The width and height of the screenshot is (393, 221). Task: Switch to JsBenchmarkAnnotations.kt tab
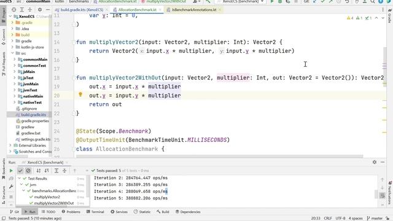point(194,10)
